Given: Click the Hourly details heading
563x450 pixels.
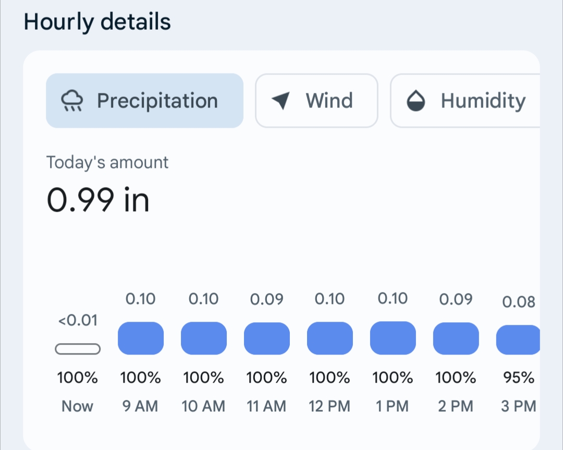Looking at the screenshot, I should pyautogui.click(x=97, y=22).
